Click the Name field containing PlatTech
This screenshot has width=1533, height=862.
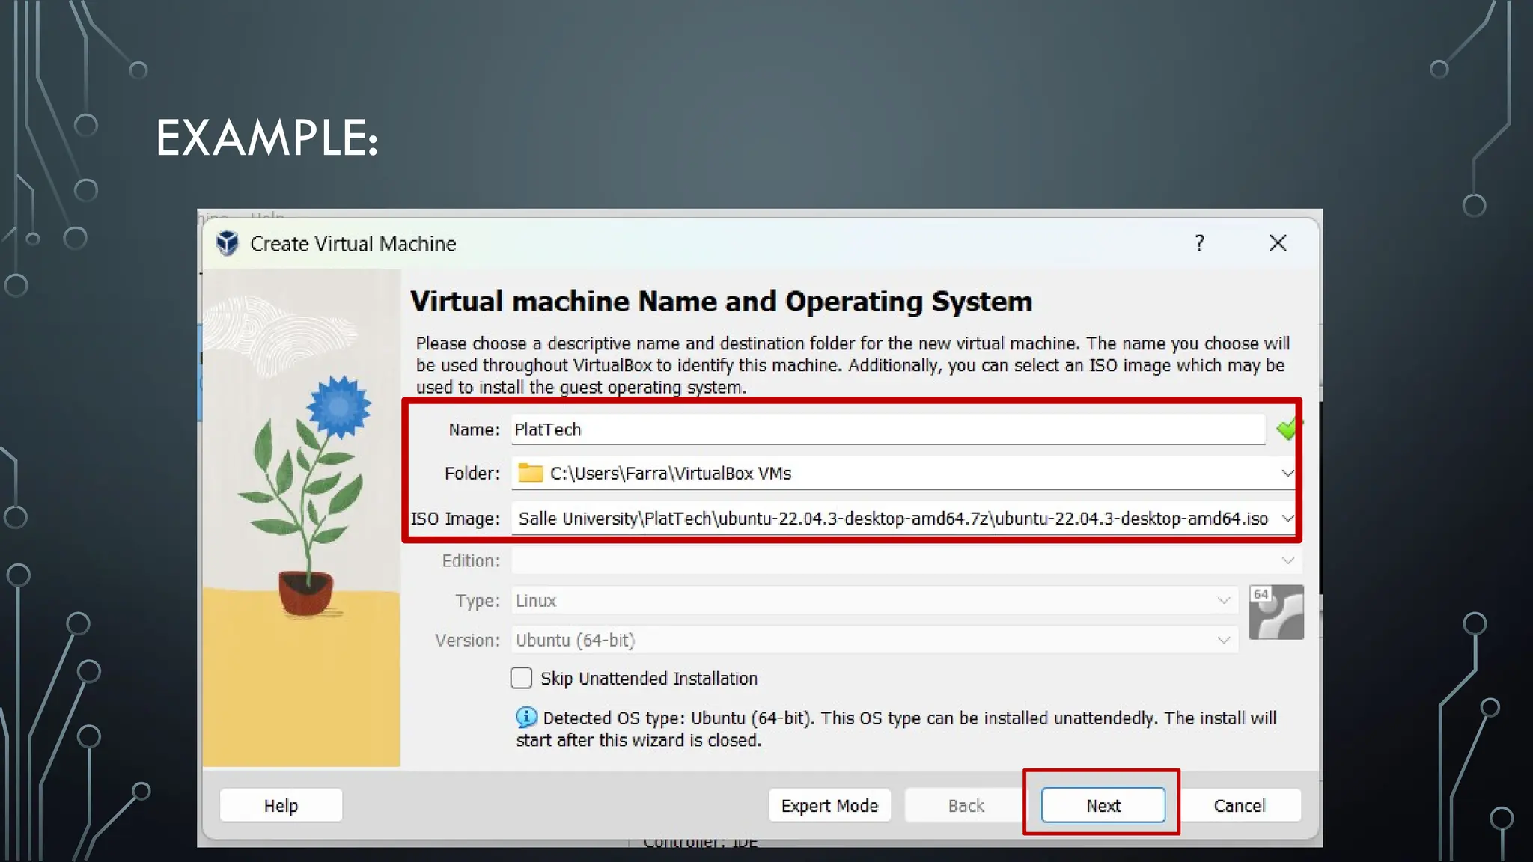pos(887,430)
